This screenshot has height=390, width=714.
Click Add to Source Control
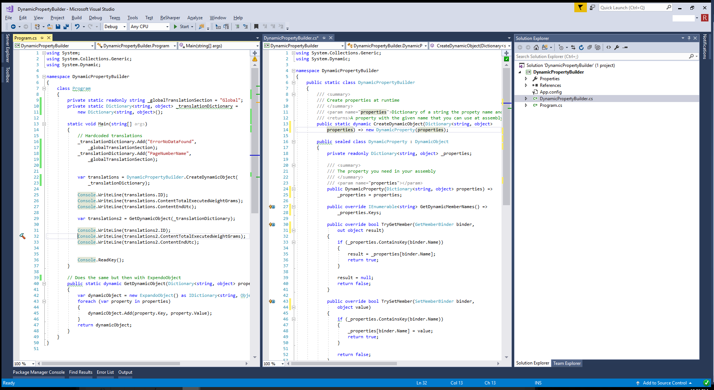(664, 383)
